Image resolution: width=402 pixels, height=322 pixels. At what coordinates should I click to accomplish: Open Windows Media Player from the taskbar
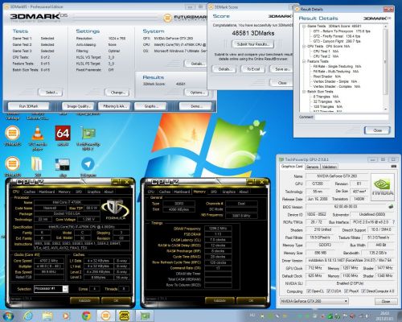click(x=66, y=316)
